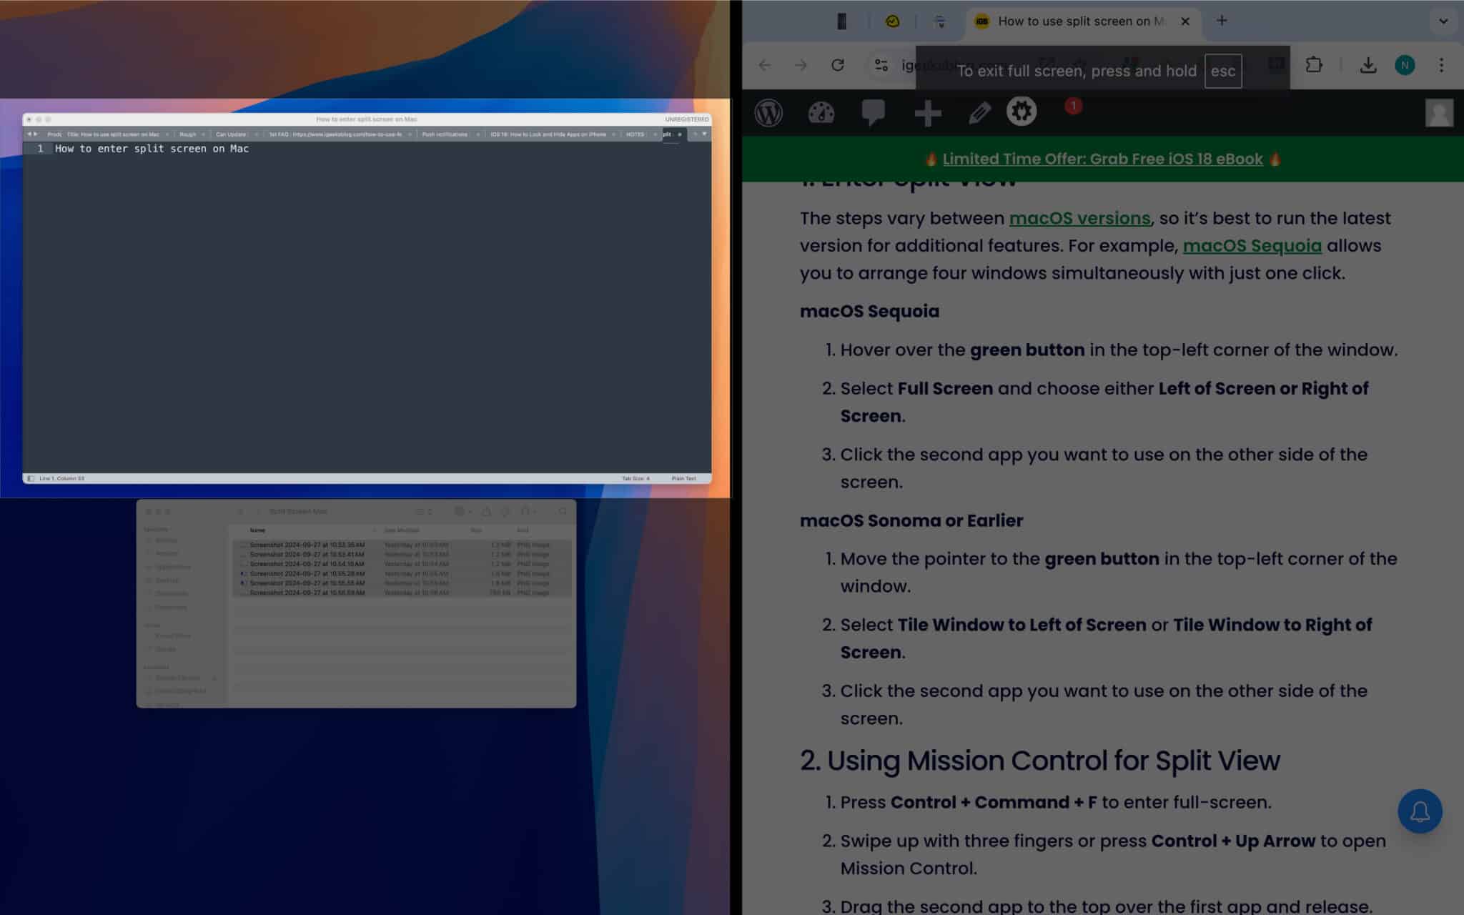Image resolution: width=1464 pixels, height=915 pixels.
Task: Click the blue notification bell button
Action: (x=1420, y=811)
